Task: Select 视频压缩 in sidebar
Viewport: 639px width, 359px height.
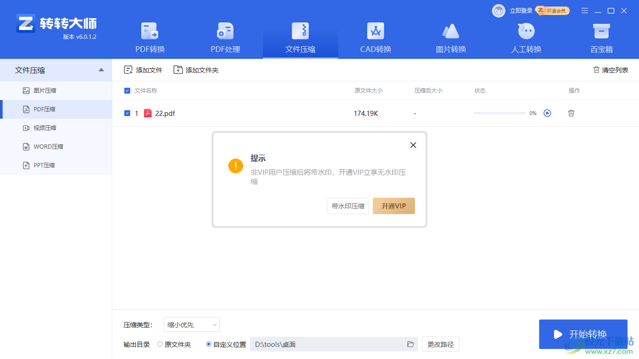Action: tap(56, 128)
